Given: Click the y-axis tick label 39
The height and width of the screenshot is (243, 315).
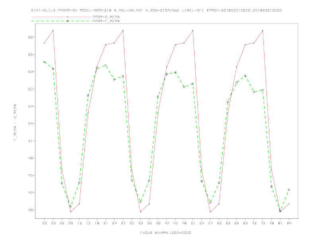Looking at the screenshot, I should (x=30, y=210).
